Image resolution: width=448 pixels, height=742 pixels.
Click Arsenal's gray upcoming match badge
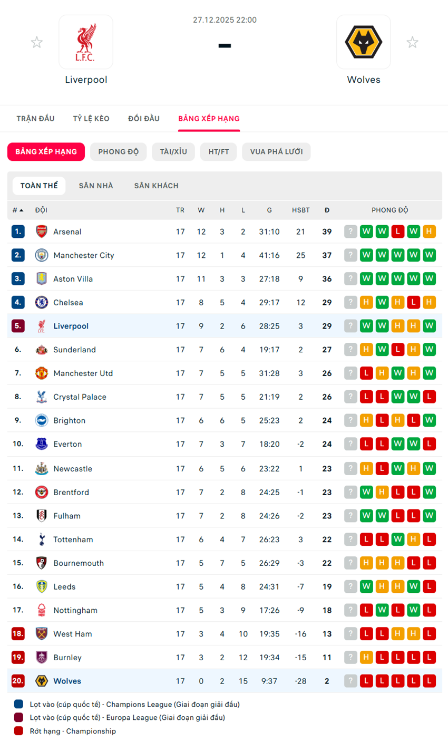tap(350, 232)
